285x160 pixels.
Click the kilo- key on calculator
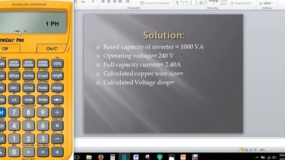(14, 88)
